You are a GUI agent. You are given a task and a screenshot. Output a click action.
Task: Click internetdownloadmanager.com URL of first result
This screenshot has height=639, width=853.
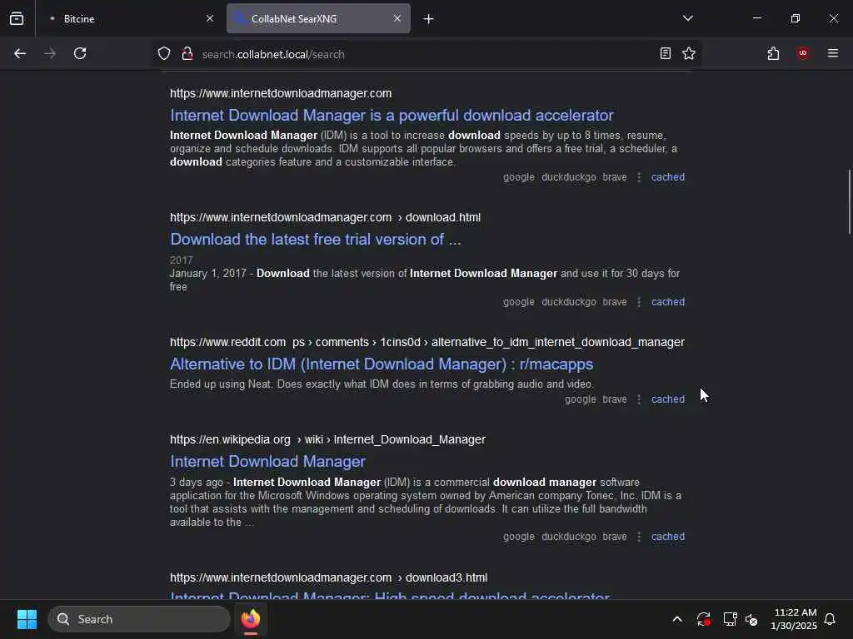click(281, 93)
